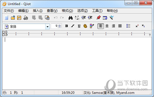This screenshot has width=154, height=97.
Task: Click the 16:59:20 time in status bar
Action: pos(68,93)
